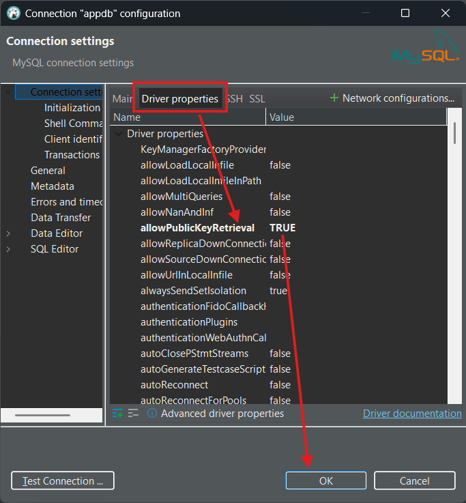466x503 pixels.
Task: Select Shell Commands in the tree
Action: coord(73,124)
